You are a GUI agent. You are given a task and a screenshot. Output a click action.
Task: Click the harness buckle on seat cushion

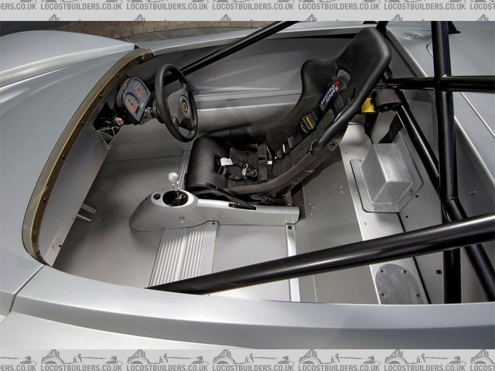227,163
